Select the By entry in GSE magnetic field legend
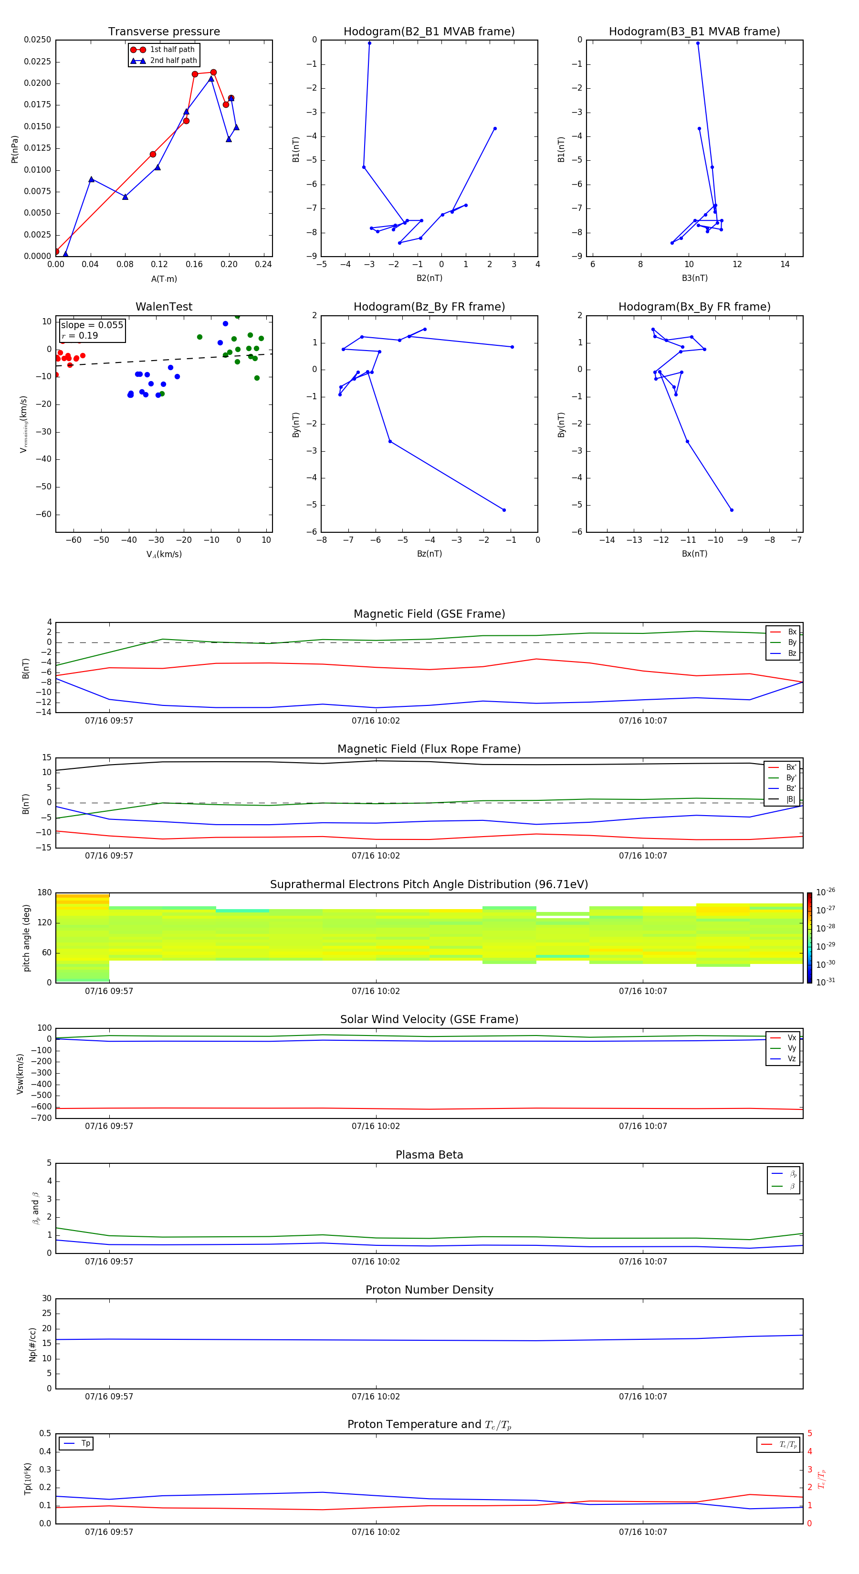Viewport: 859px width, 1574px height. 783,642
